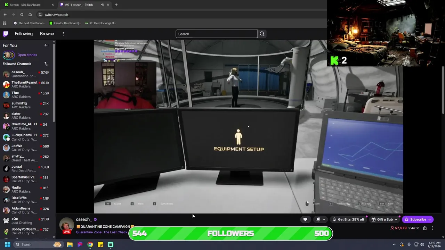Screen dimensions: 445x250
Task: Open the bookmarks apps grid icon
Action: coord(5,23)
